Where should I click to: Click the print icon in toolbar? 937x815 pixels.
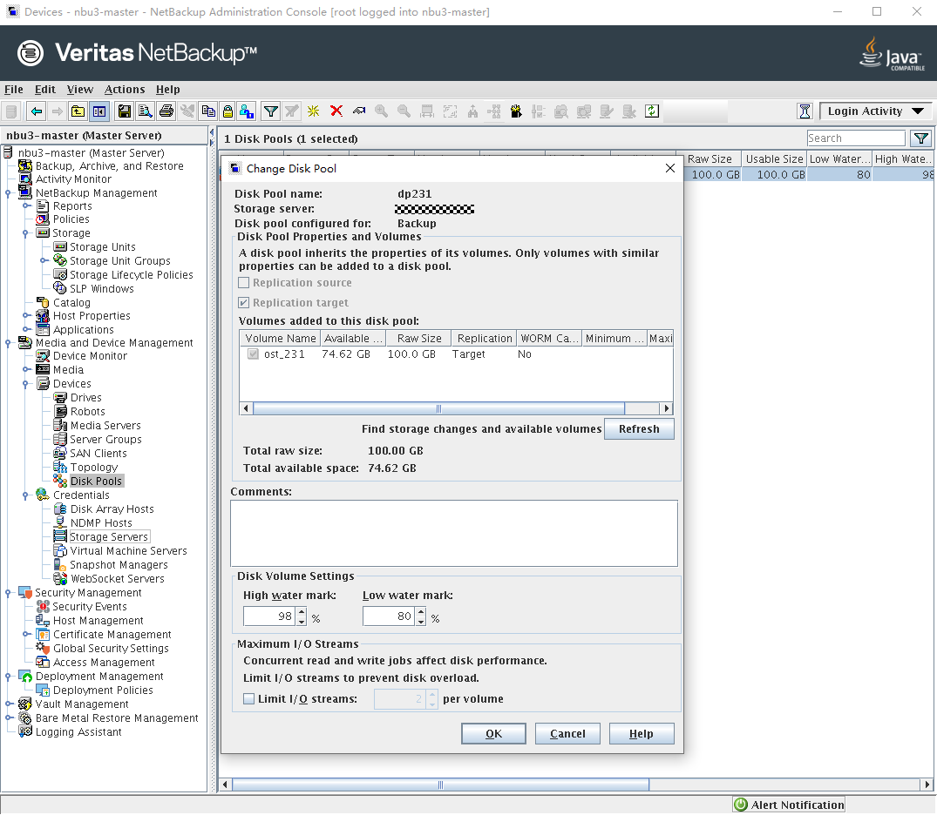[x=166, y=111]
